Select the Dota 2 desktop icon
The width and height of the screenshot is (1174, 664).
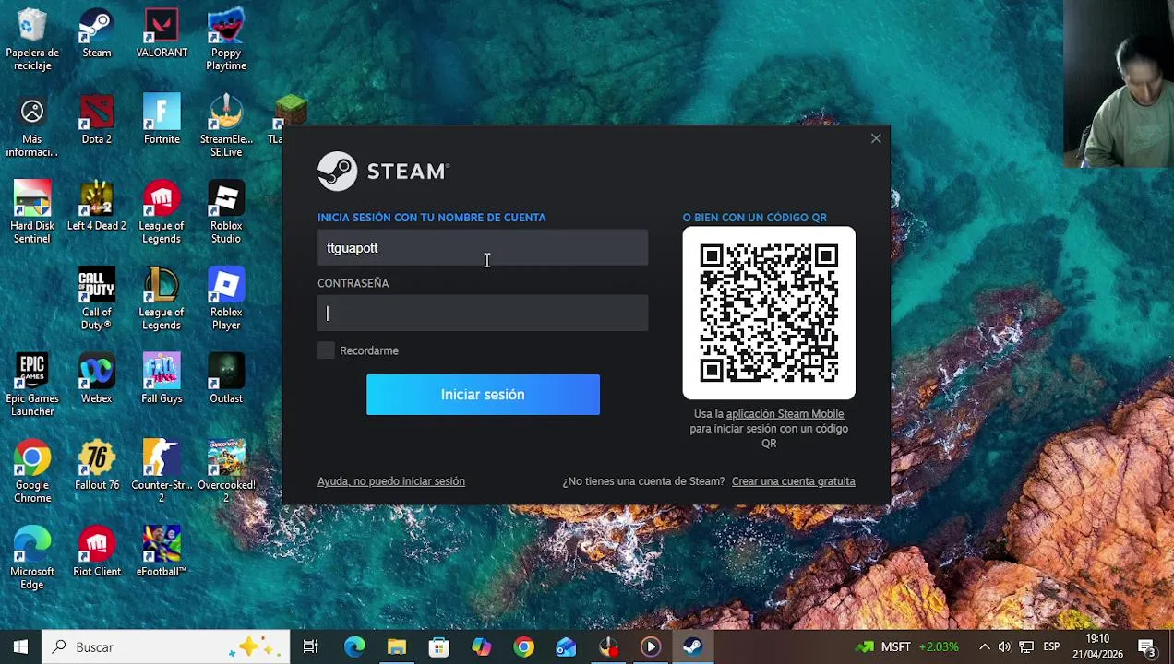[x=97, y=120]
